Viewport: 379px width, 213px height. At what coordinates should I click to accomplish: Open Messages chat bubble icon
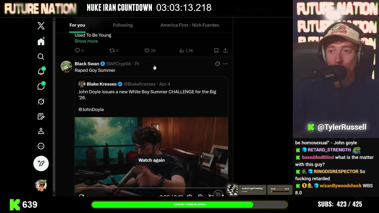point(41,86)
